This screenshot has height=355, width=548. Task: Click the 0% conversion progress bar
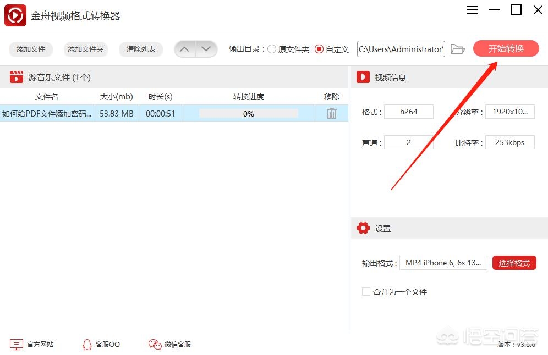click(x=249, y=113)
